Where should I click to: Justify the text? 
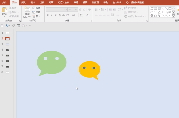(x=108, y=15)
